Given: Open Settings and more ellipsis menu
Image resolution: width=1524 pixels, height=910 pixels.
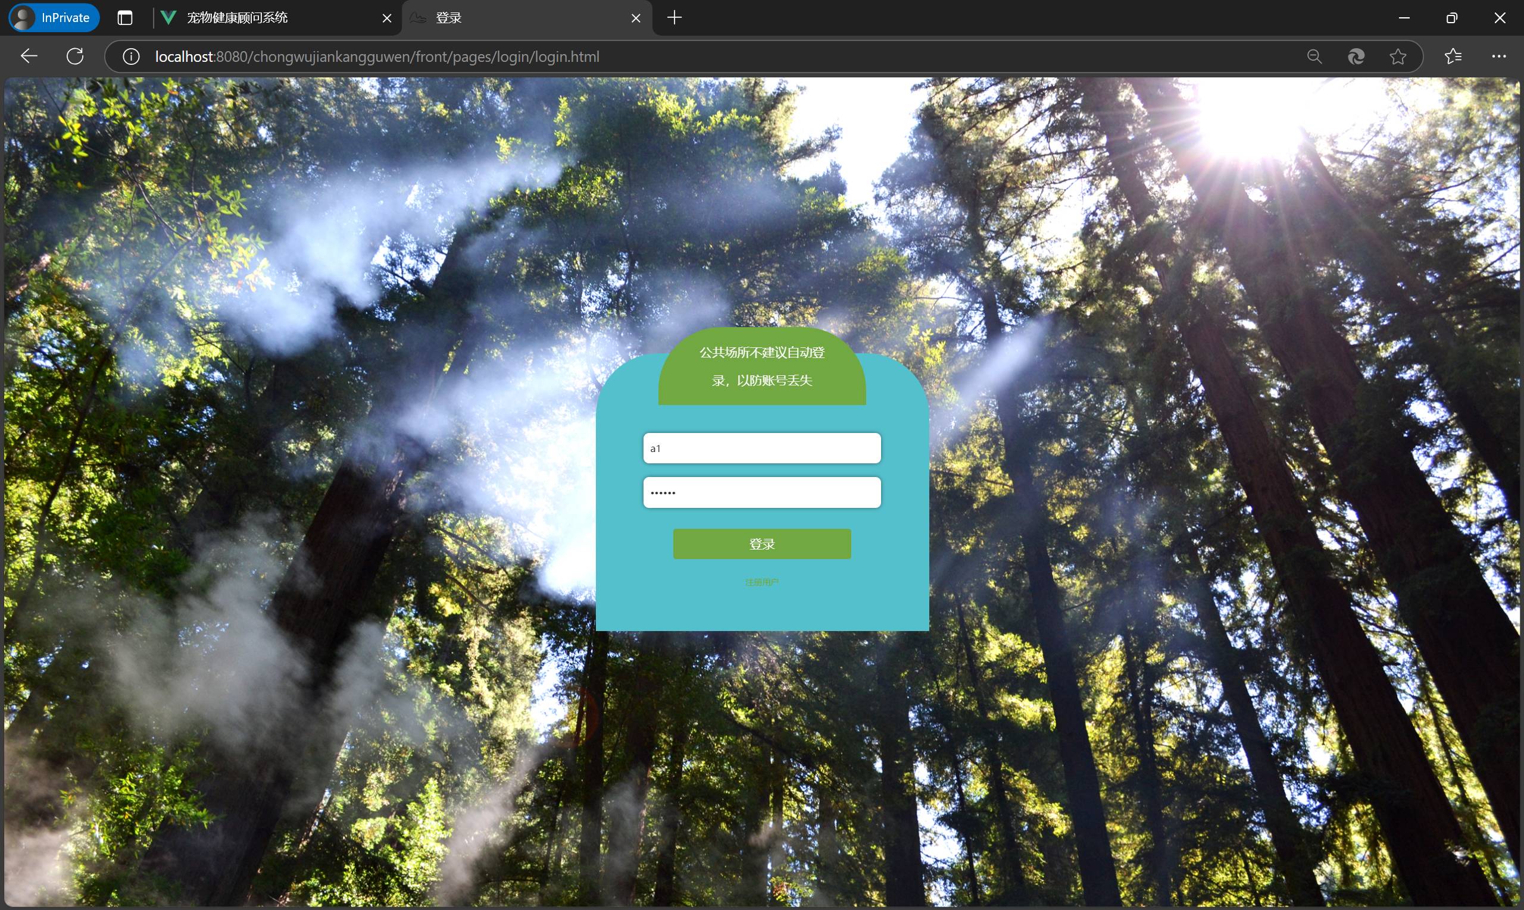Looking at the screenshot, I should 1498,57.
